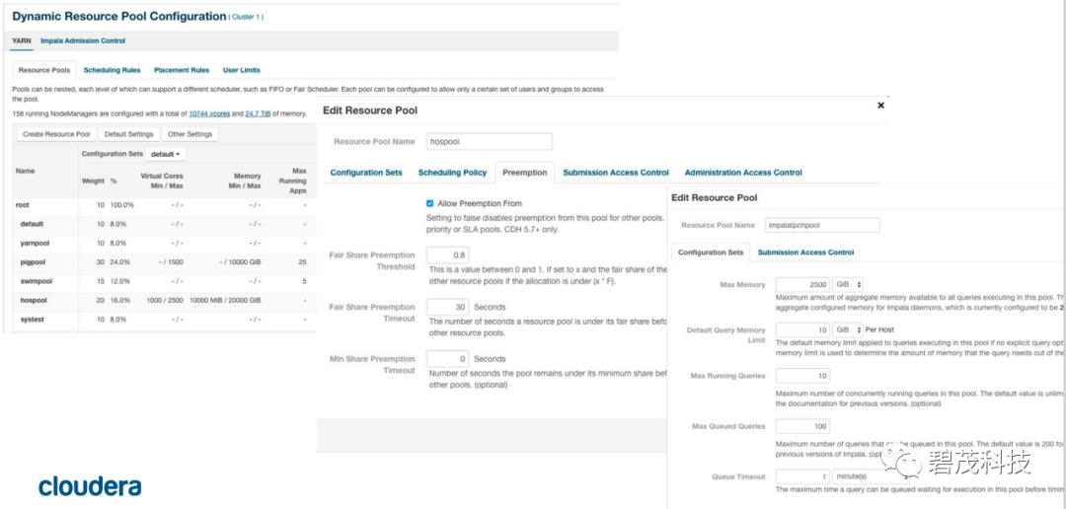This screenshot has width=1066, height=509.
Task: Select Submission Access Control tab in hospool dialog
Action: coord(616,173)
